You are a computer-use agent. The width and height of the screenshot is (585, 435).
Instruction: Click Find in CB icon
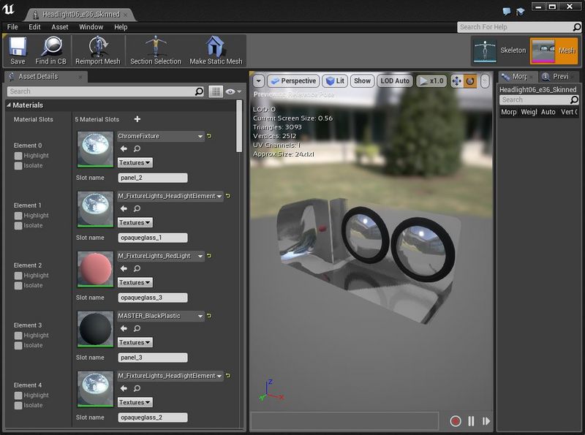click(x=50, y=48)
